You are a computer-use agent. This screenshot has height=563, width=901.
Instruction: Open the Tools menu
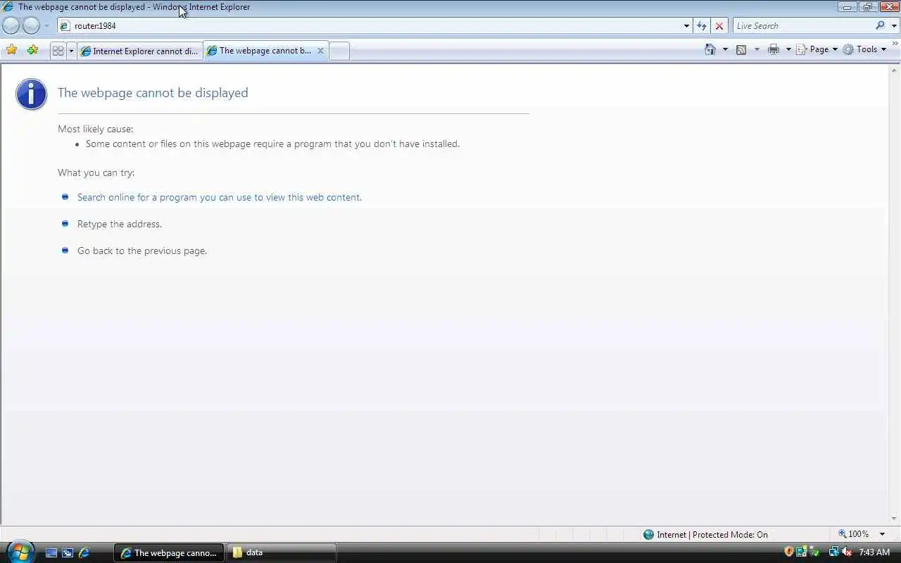pyautogui.click(x=864, y=49)
